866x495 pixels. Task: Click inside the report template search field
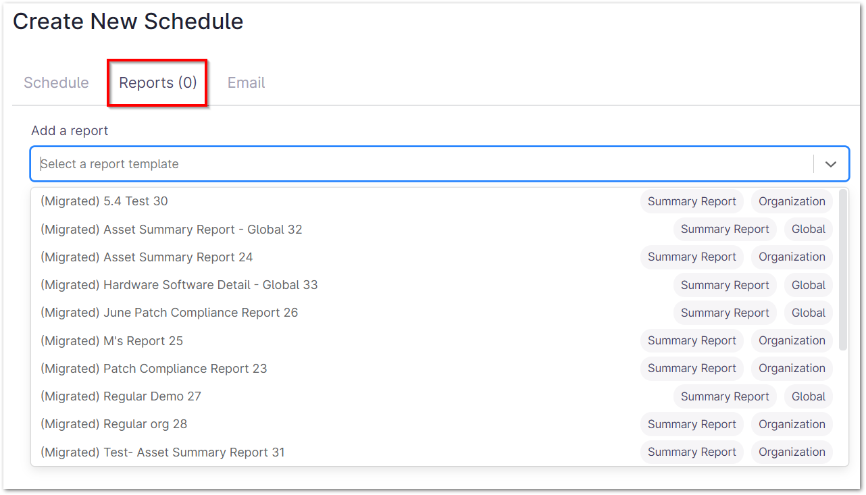tap(270, 163)
